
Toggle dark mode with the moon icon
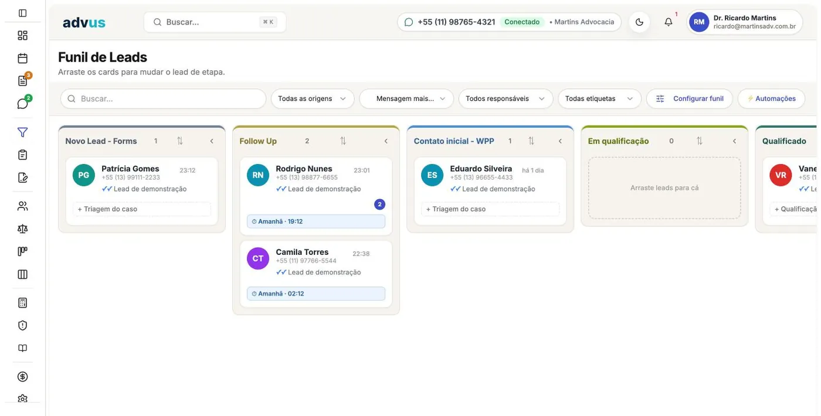[x=639, y=22]
